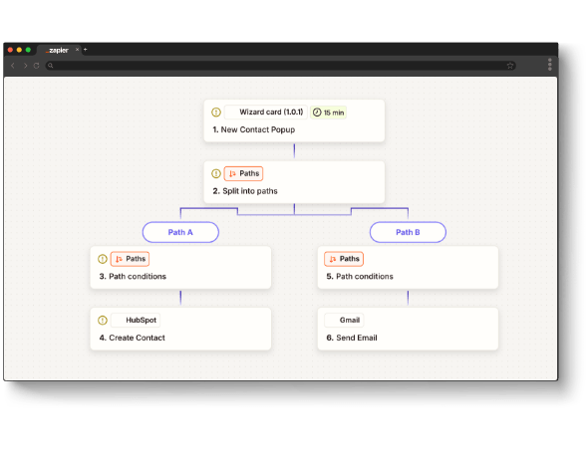Open a new browser tab
This screenshot has height=464, width=587.
[86, 50]
